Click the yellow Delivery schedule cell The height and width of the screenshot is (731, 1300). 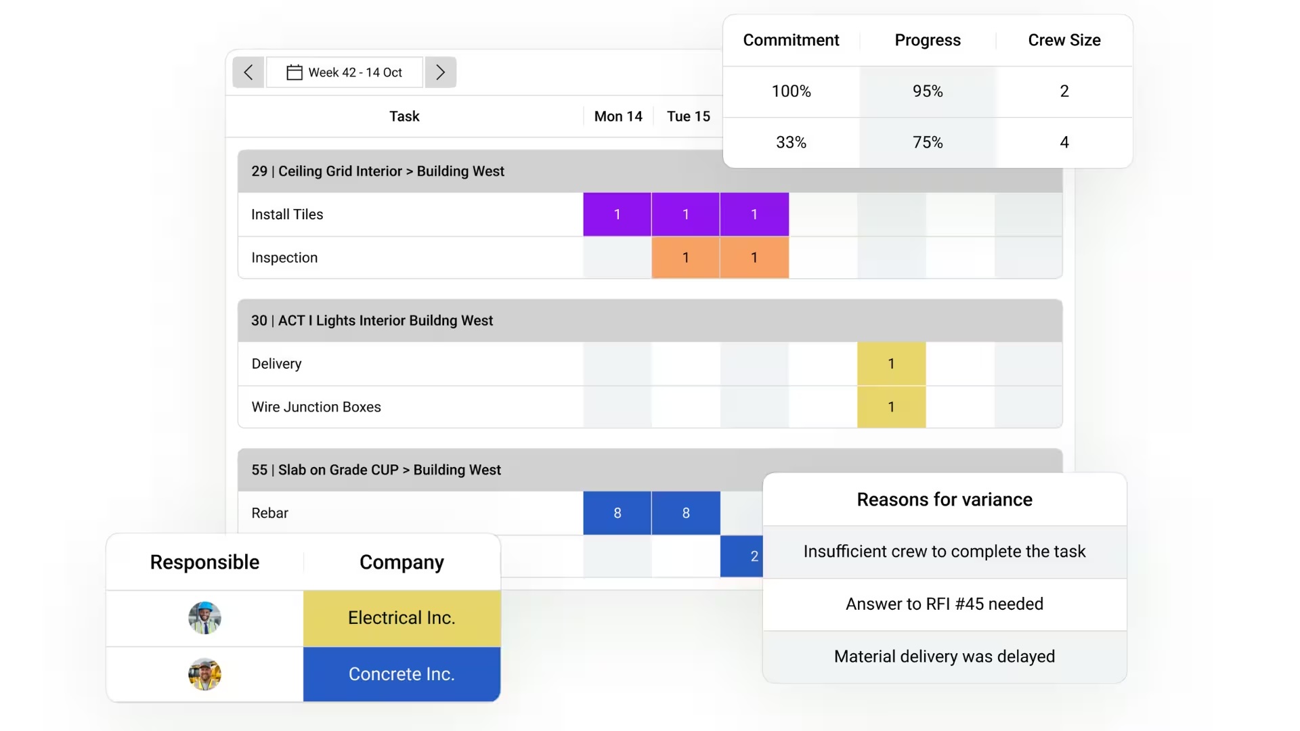tap(891, 364)
